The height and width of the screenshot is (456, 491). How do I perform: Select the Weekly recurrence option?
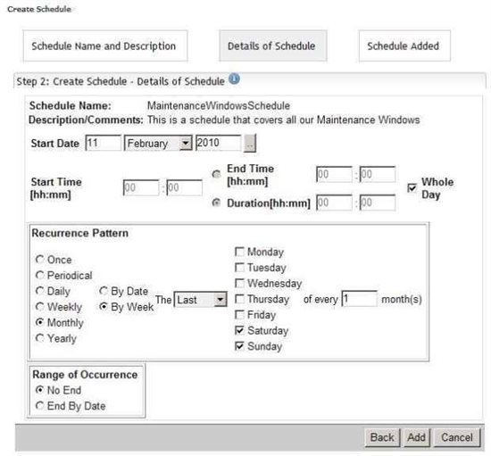click(40, 307)
